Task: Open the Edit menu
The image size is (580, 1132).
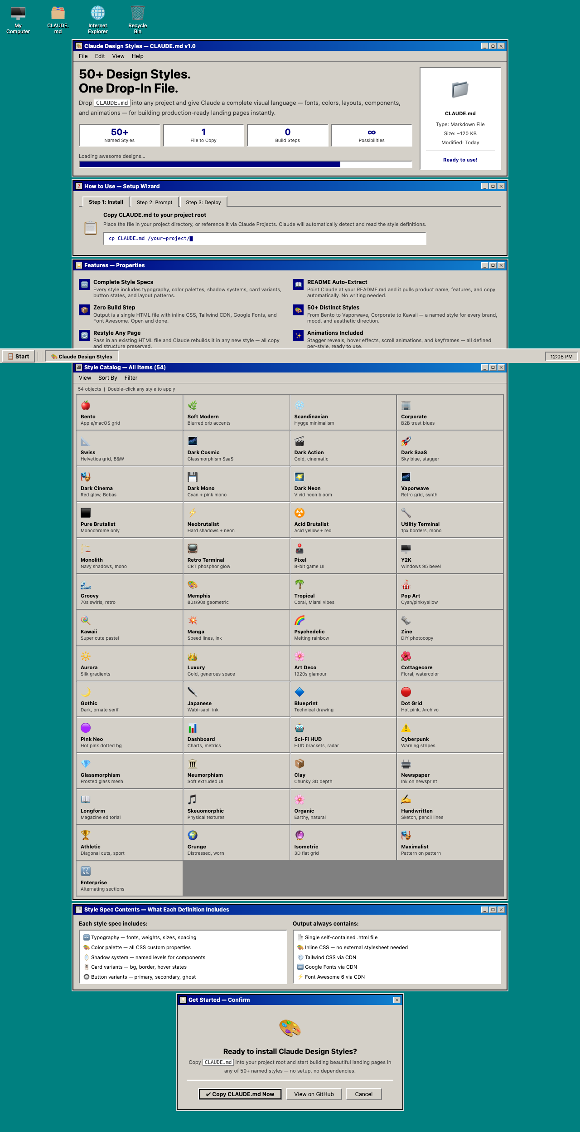Action: tap(100, 56)
